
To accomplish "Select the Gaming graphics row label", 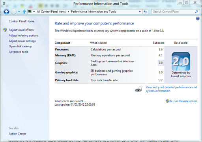I will pyautogui.click(x=66, y=73).
